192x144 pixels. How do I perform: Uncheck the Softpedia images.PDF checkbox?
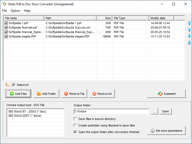point(6,36)
